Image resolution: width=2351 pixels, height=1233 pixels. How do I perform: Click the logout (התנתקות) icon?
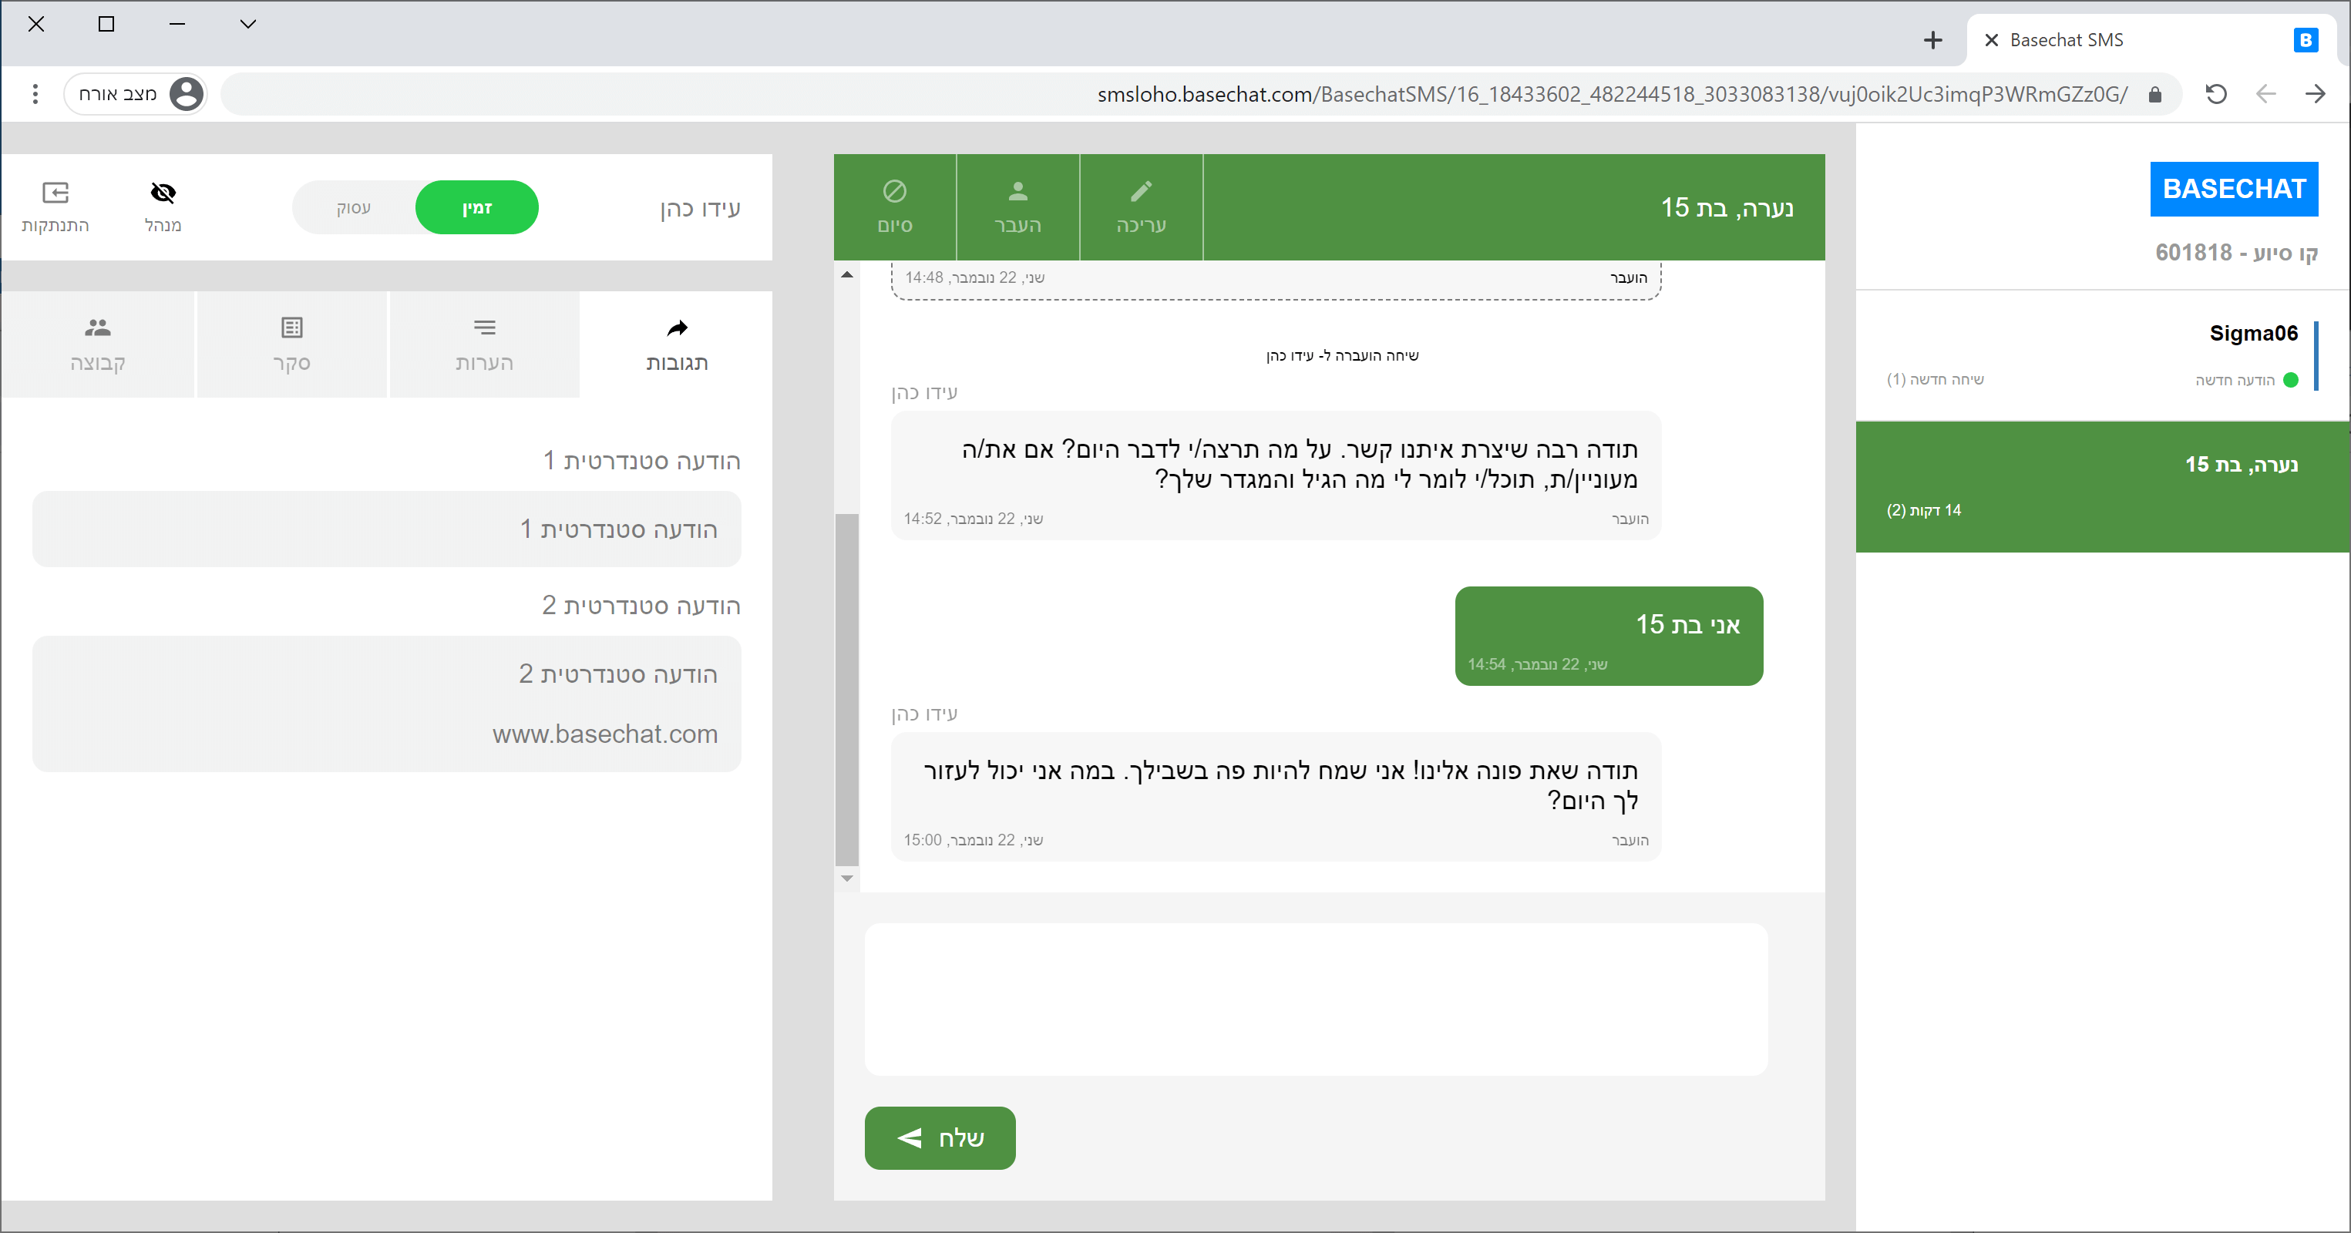[x=55, y=193]
